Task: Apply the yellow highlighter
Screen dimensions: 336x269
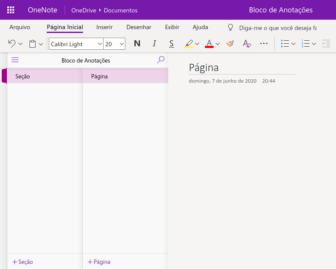Action: coord(189,44)
